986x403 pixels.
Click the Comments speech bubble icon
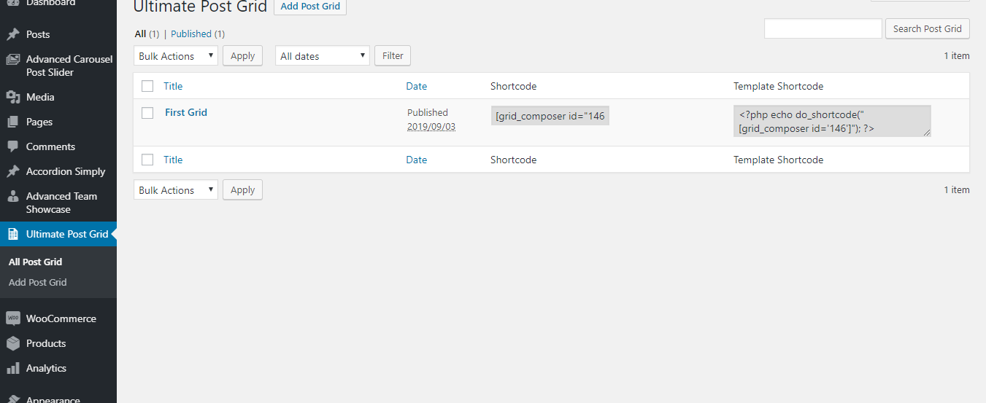pos(12,146)
